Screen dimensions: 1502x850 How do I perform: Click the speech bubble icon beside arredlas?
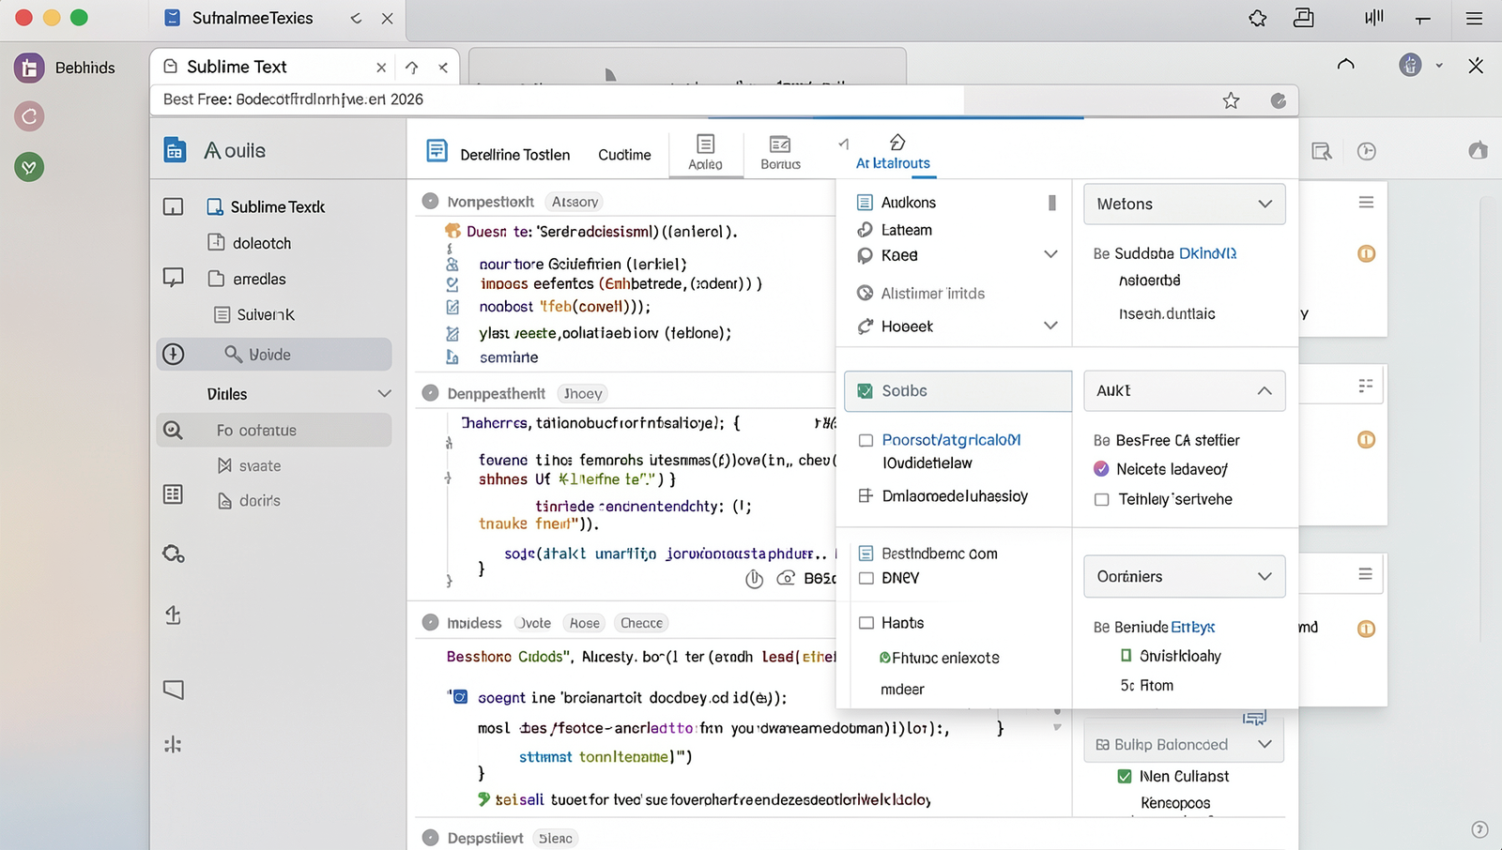pos(174,278)
